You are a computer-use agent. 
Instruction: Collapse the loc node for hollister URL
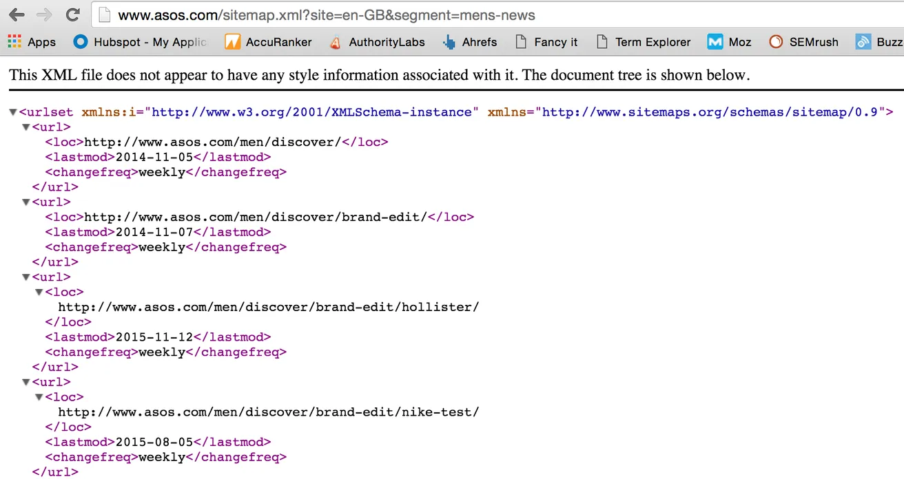(x=39, y=292)
